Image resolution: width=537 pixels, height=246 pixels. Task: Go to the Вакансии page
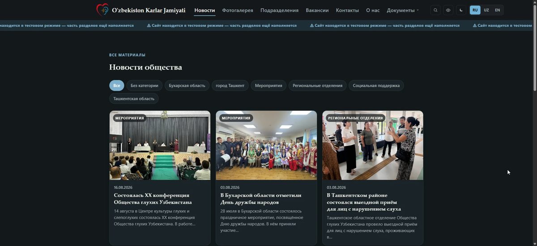click(317, 10)
